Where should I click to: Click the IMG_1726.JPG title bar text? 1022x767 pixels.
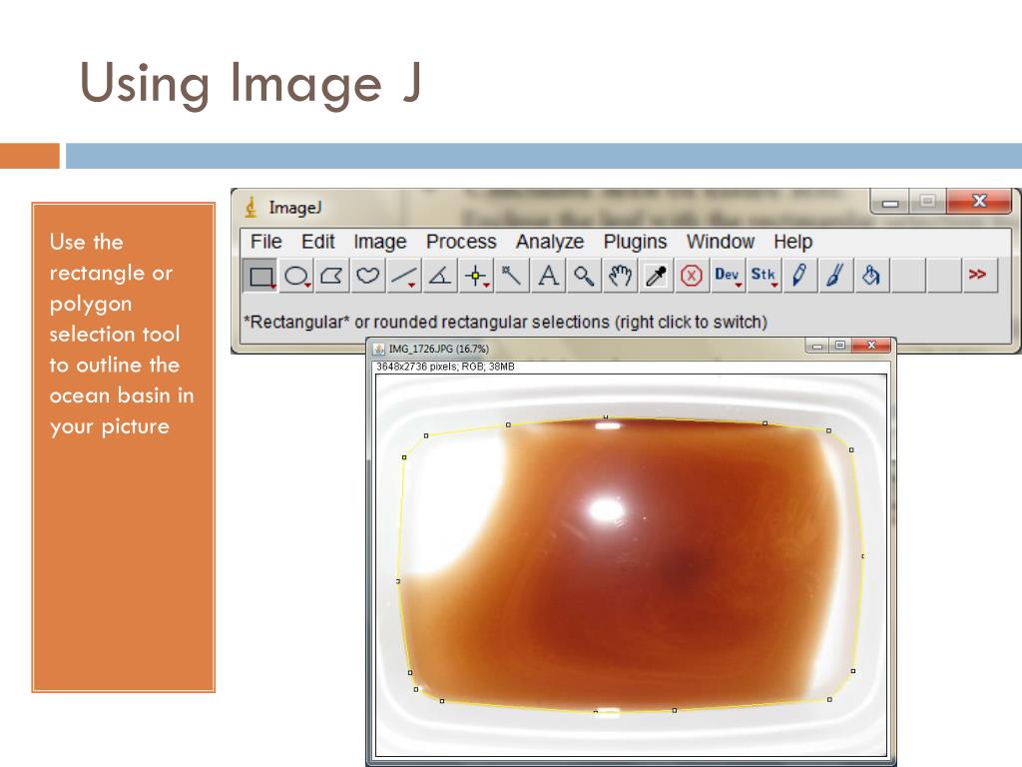click(439, 349)
